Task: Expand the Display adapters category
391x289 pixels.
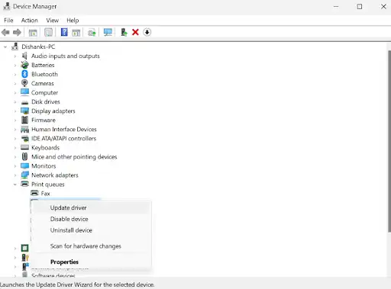Action: [15, 111]
